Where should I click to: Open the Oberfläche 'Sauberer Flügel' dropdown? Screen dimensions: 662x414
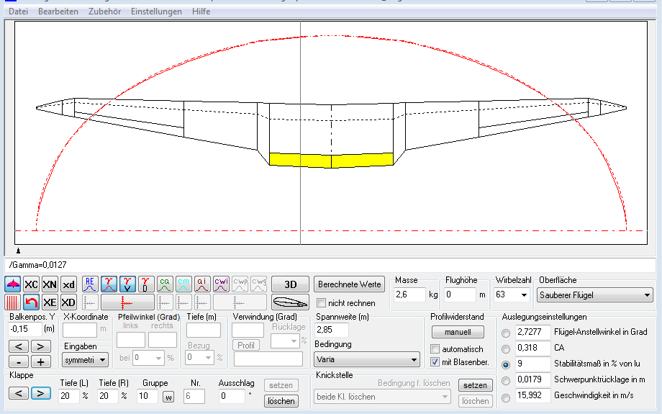pyautogui.click(x=594, y=295)
